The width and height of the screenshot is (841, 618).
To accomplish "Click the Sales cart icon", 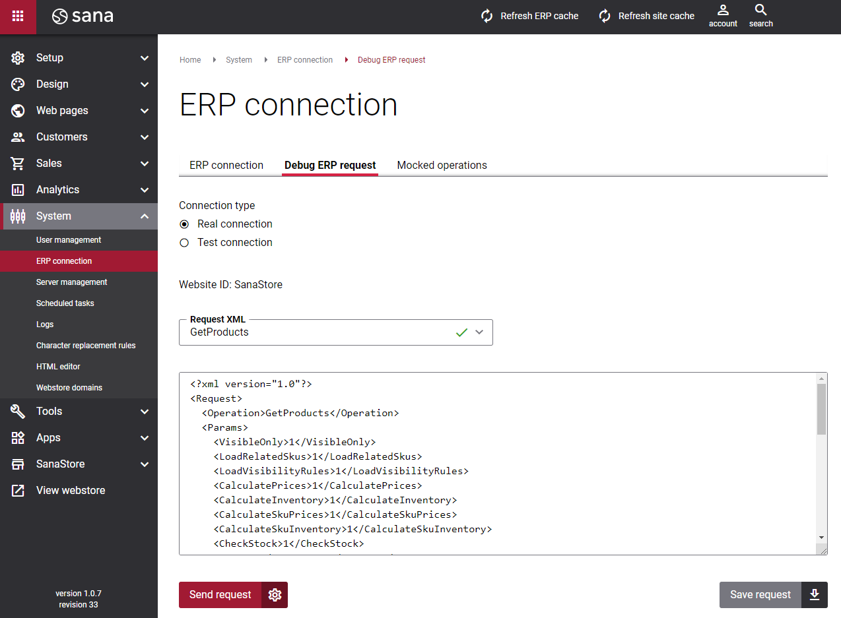I will coord(18,164).
